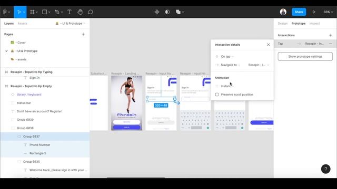Select the Comment tool

(x=91, y=12)
